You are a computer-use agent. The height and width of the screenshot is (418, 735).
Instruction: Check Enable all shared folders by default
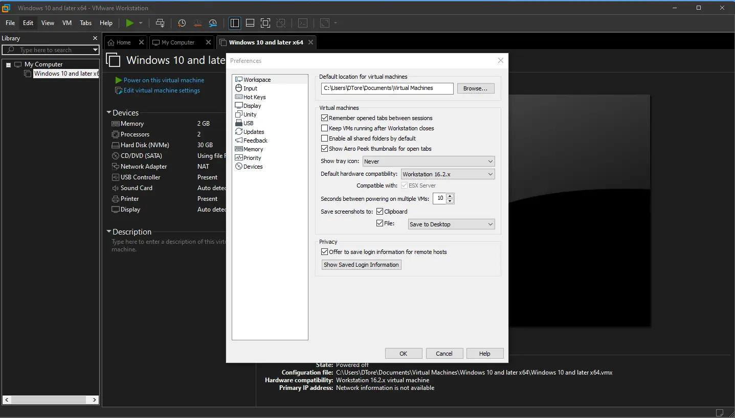pos(324,138)
